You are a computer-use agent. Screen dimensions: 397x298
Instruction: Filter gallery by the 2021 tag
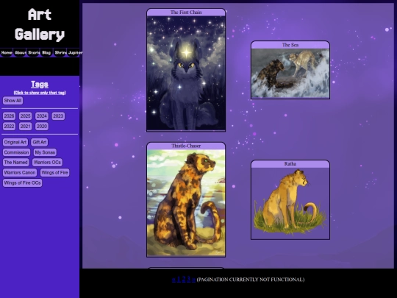(25, 127)
